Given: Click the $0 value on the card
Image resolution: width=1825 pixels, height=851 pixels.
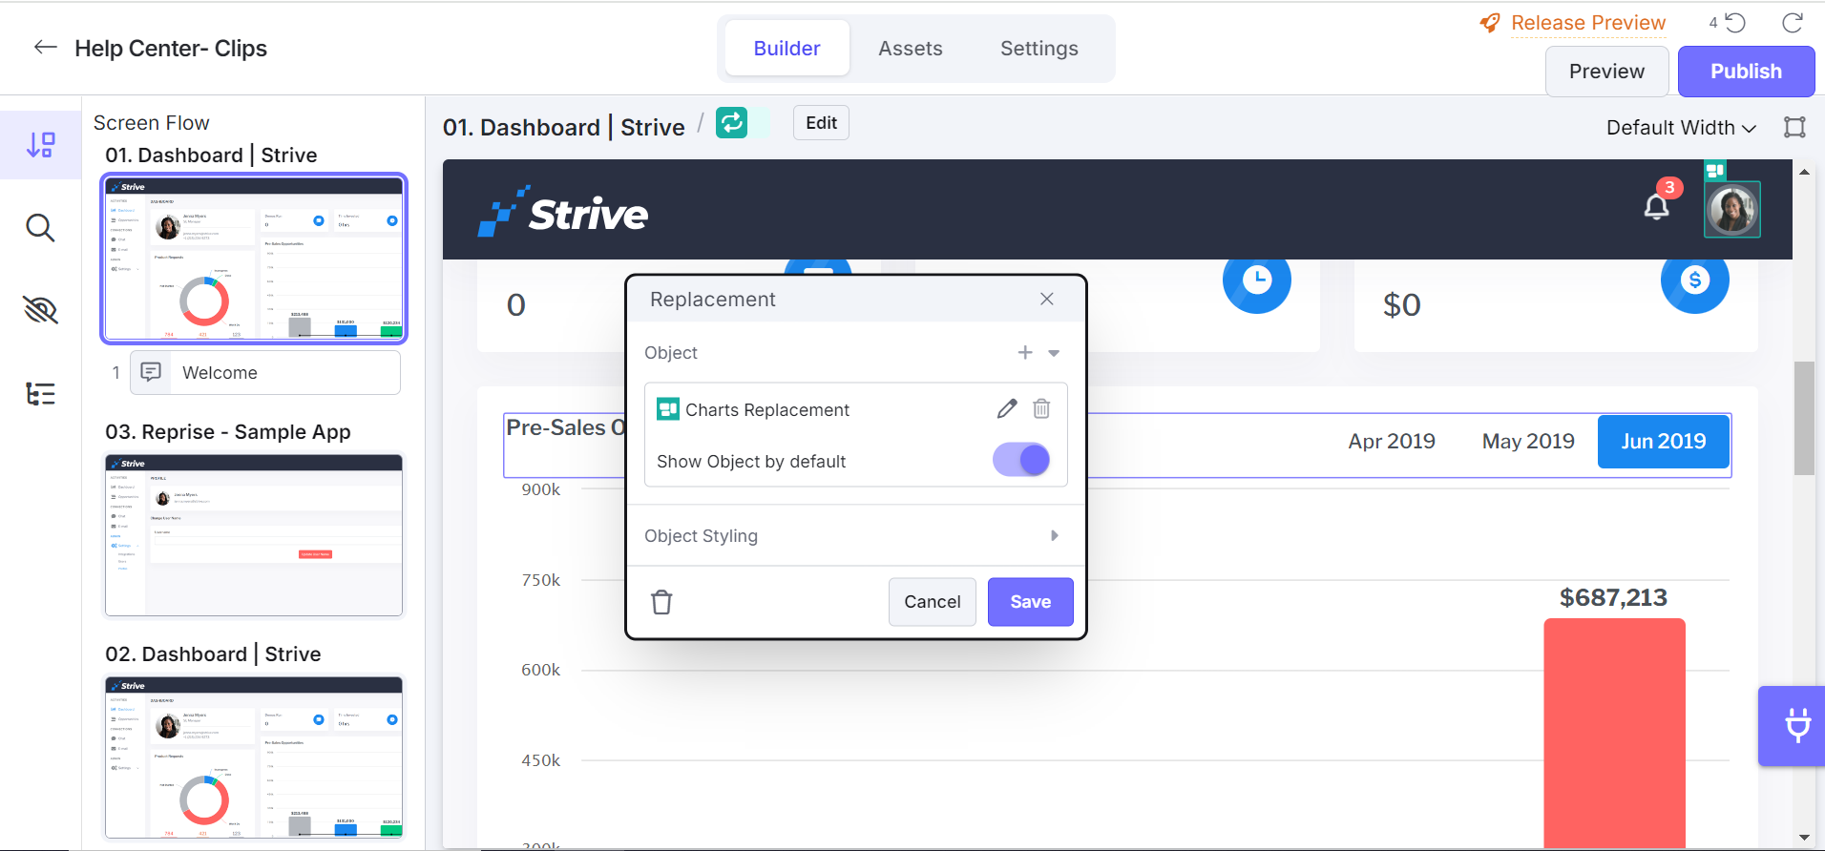Looking at the screenshot, I should point(1402,304).
